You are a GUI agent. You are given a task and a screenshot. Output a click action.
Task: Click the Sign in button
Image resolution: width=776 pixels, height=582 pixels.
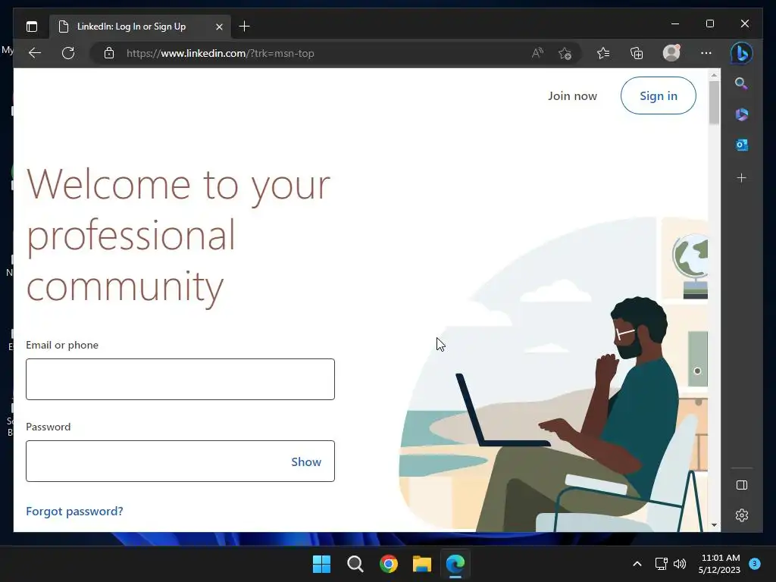[659, 95]
